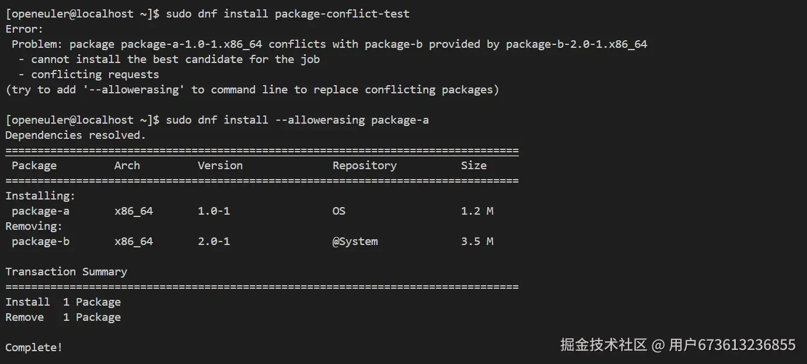Click the 'Version' column header
This screenshot has width=807, height=364.
(x=220, y=165)
